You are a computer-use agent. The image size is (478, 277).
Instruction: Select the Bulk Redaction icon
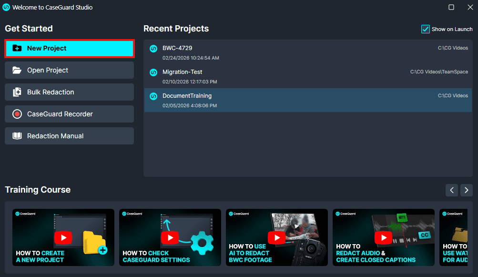pyautogui.click(x=18, y=92)
